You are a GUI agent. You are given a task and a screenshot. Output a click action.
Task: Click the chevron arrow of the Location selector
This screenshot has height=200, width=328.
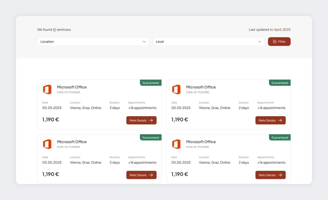pyautogui.click(x=144, y=41)
